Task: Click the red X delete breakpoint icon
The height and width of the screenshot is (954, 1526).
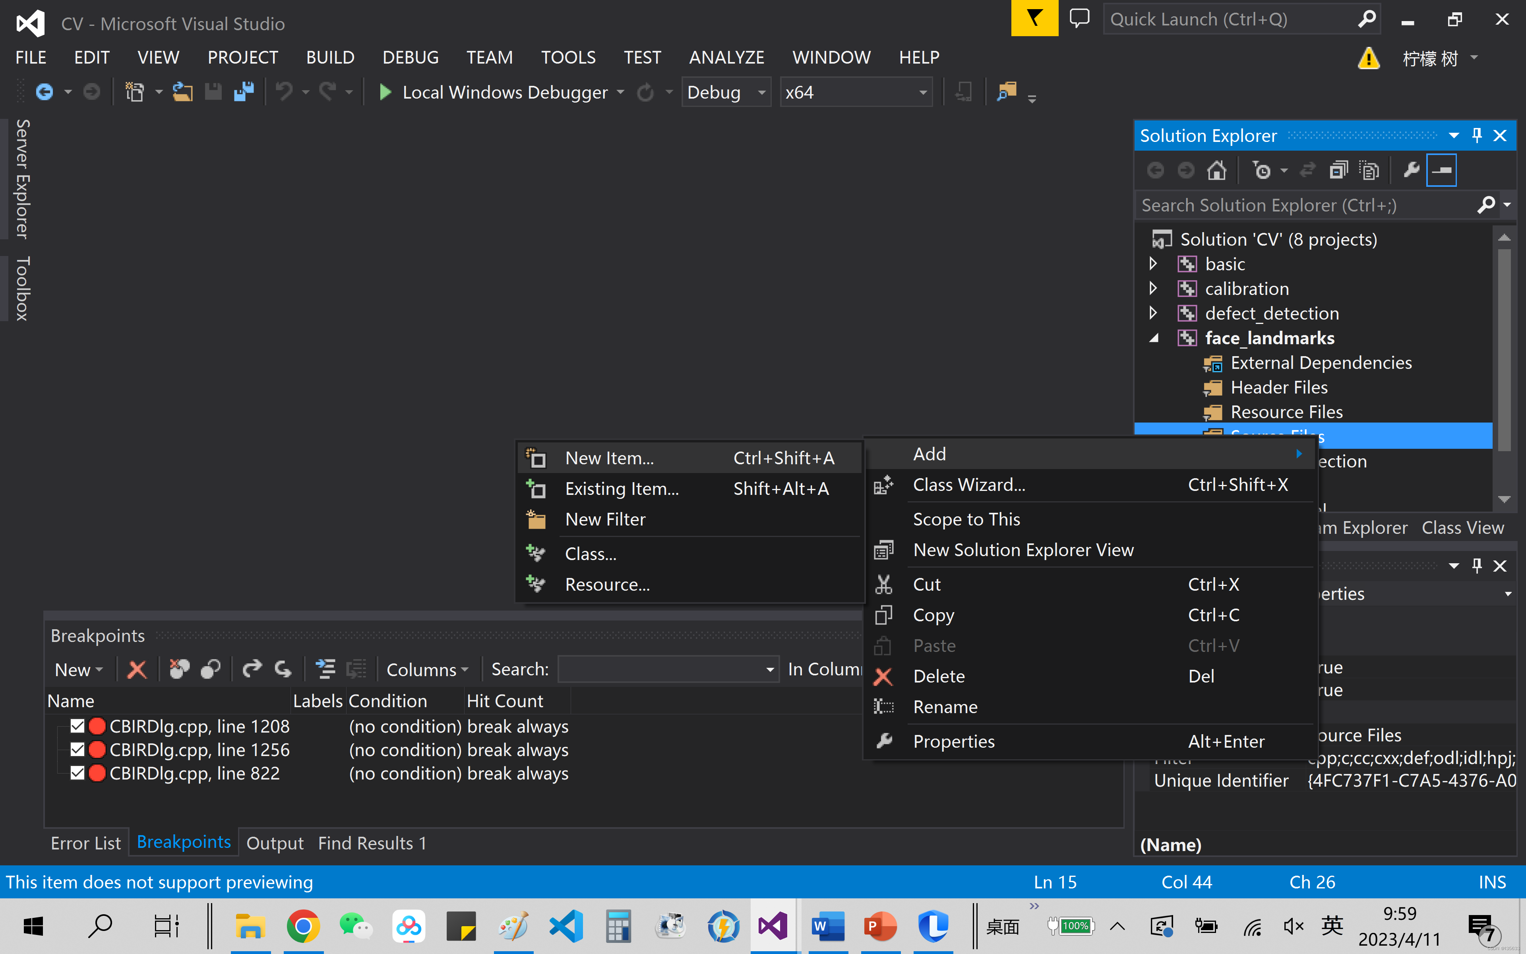Action: (136, 669)
